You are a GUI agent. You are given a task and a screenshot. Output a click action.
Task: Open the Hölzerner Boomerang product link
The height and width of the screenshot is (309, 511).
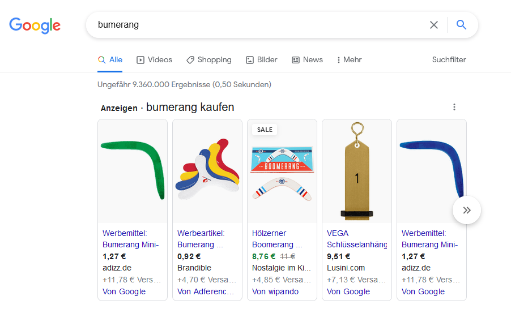click(277, 239)
